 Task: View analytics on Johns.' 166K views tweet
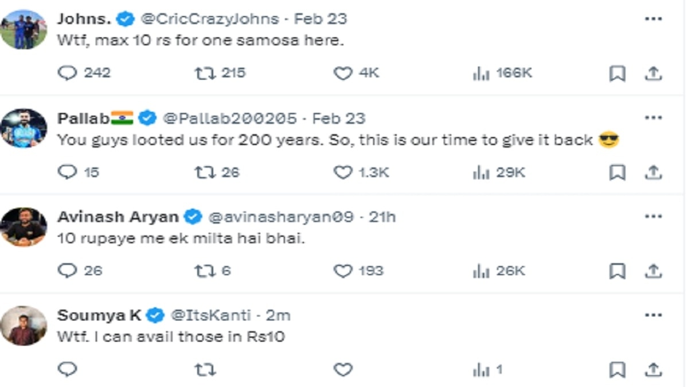pos(480,73)
